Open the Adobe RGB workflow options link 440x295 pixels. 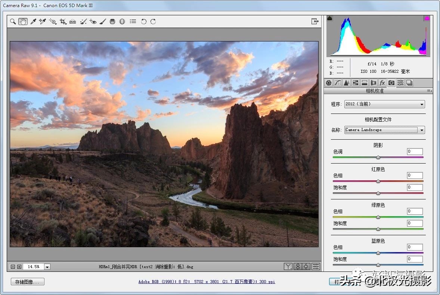click(207, 282)
